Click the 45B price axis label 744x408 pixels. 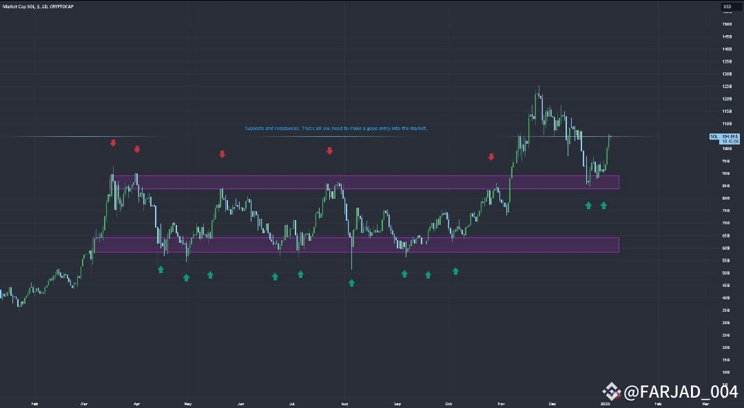tap(727, 286)
